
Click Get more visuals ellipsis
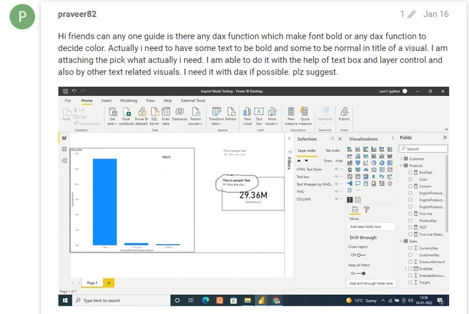[x=358, y=190]
